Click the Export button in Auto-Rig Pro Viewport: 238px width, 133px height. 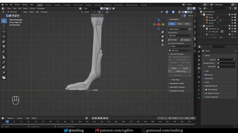tap(185, 68)
